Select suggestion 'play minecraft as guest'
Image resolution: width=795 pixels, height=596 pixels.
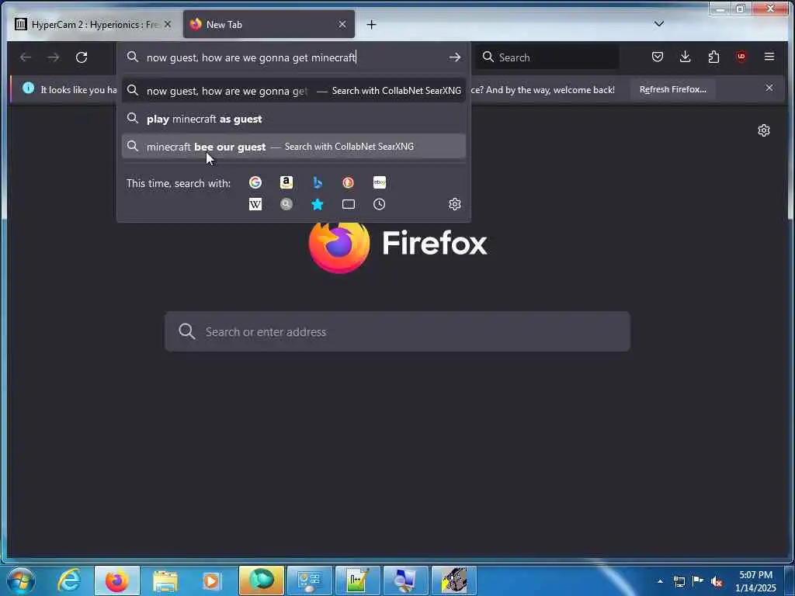click(293, 119)
